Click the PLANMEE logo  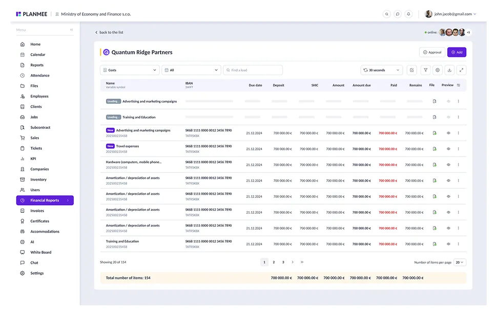click(32, 14)
